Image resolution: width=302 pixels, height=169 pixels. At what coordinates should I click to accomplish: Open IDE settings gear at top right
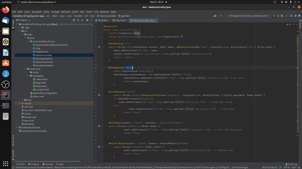coord(295,16)
